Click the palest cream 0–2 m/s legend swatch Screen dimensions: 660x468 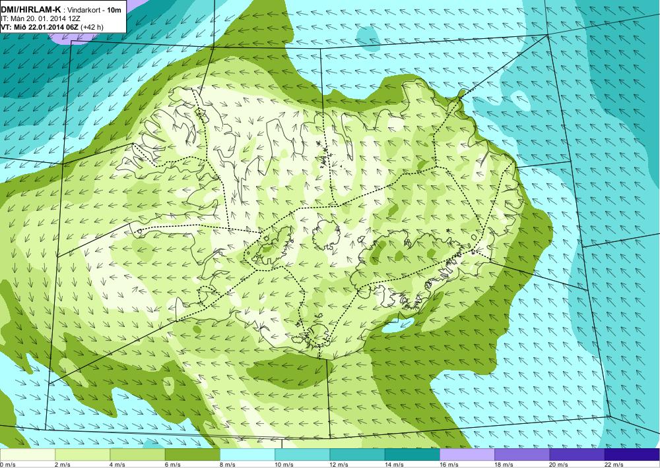point(27,455)
